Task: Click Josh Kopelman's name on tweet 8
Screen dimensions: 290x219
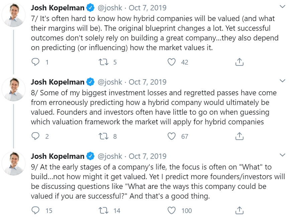Action: [58, 82]
